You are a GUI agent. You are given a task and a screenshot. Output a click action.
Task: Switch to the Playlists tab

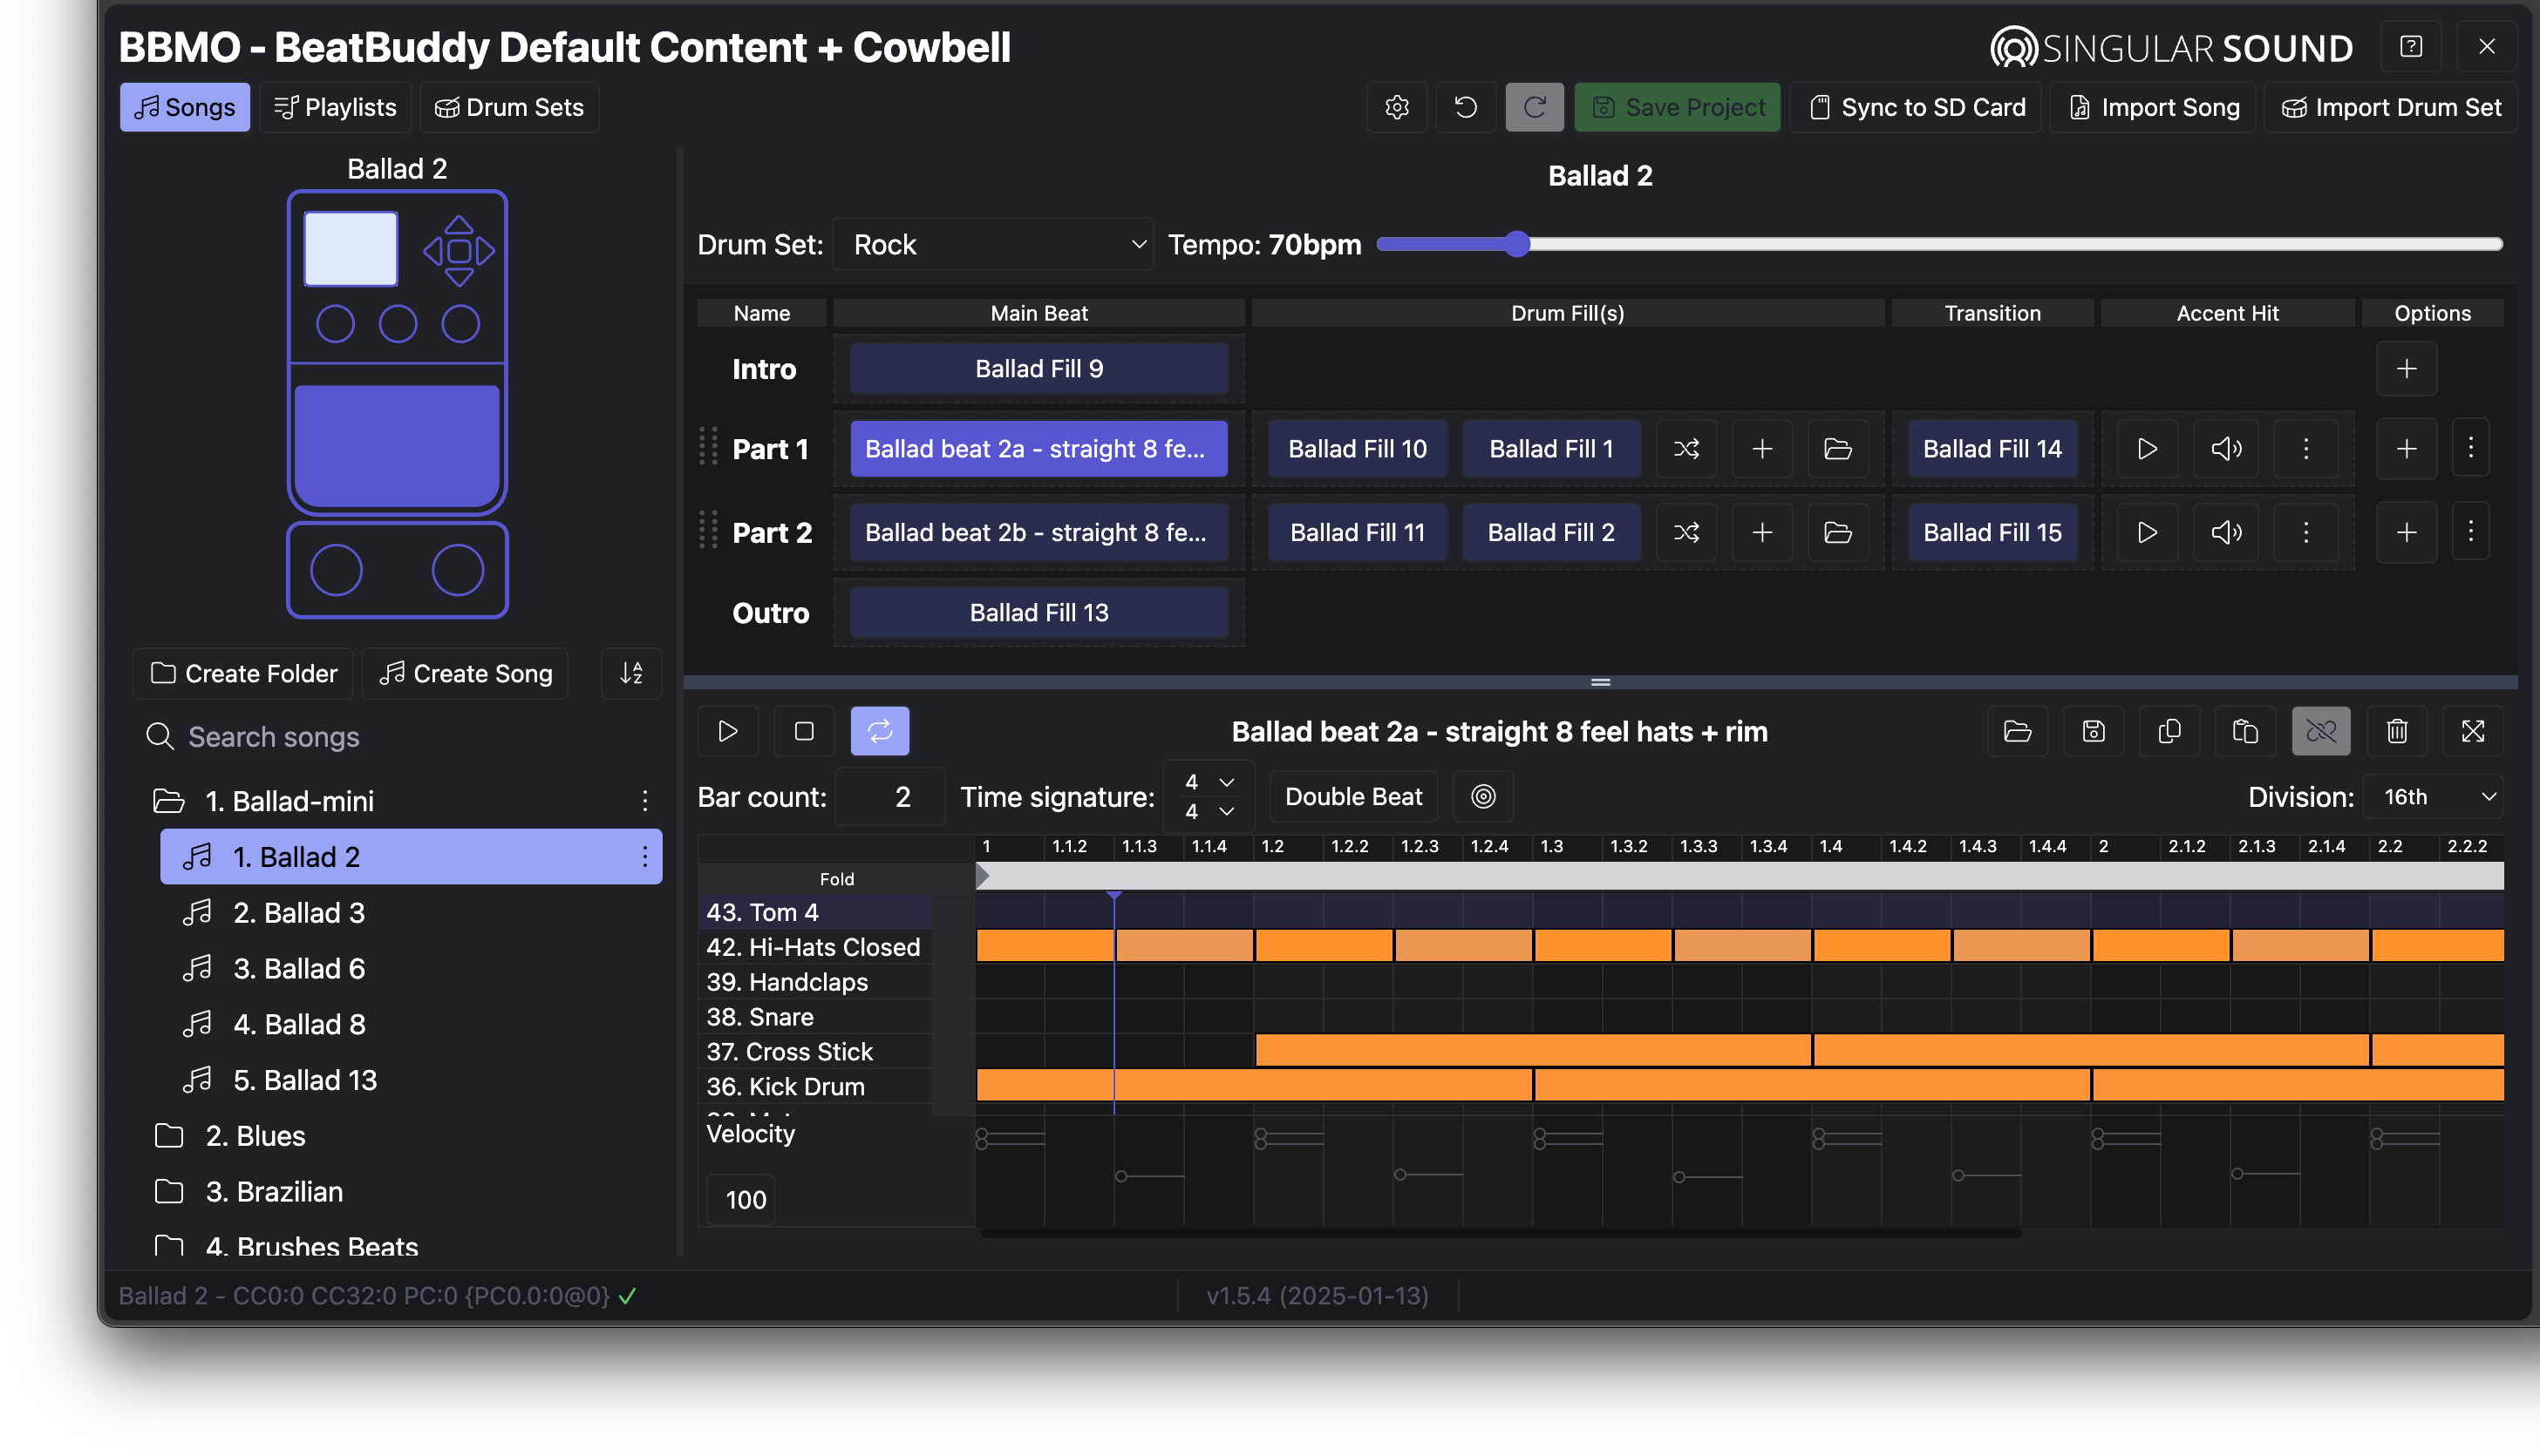click(336, 107)
